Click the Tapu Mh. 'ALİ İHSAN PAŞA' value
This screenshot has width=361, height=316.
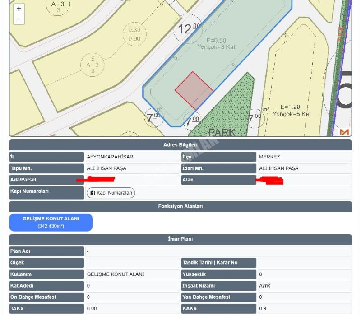(106, 168)
